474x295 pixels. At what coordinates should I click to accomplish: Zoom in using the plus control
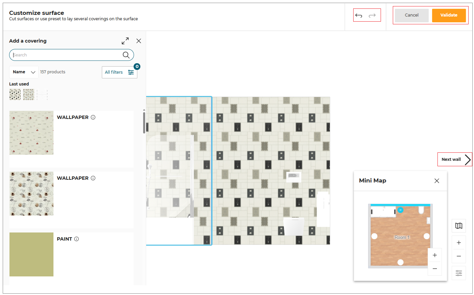(x=458, y=242)
